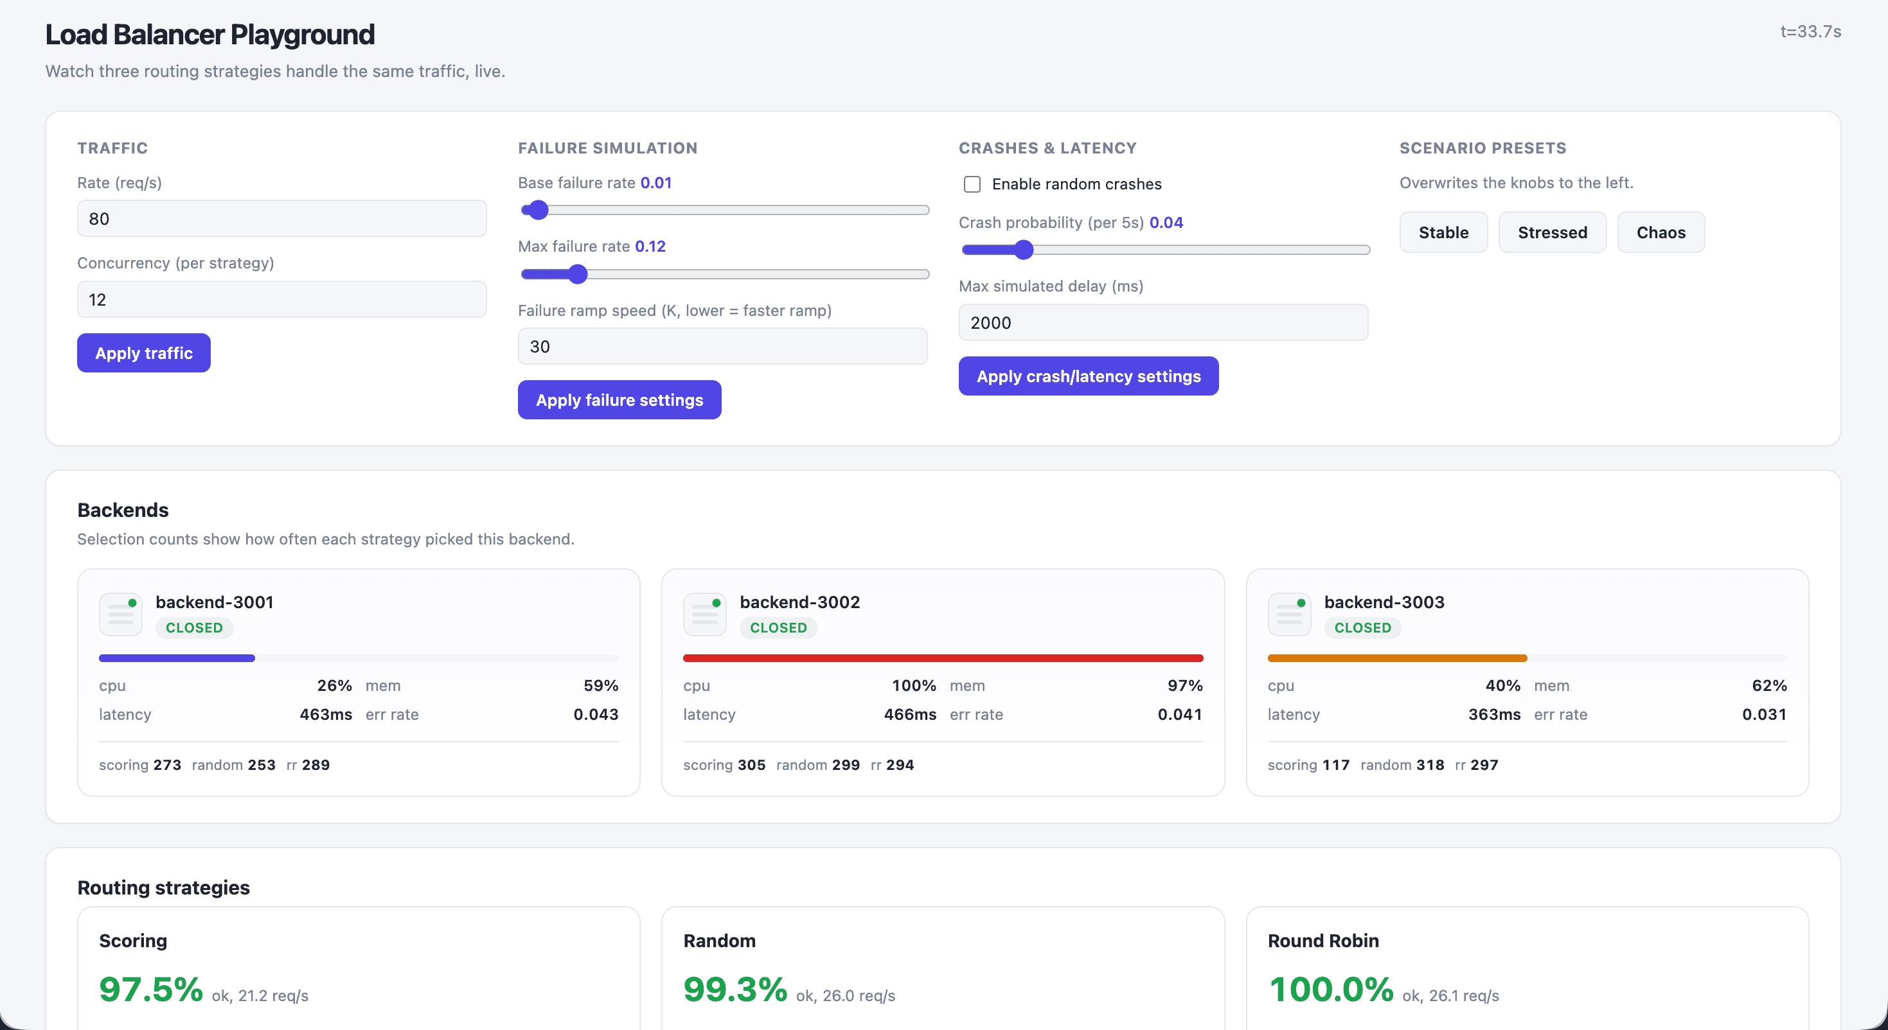Click the 97.5% Scoring success rate

151,989
